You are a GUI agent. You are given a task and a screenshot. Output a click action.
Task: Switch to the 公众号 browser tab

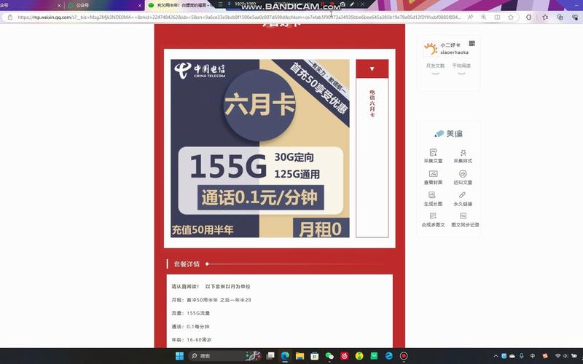click(104, 5)
